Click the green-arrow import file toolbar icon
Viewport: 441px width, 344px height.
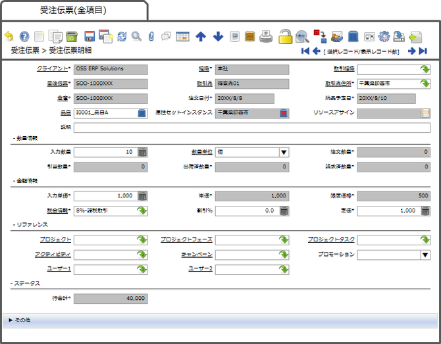(415, 37)
